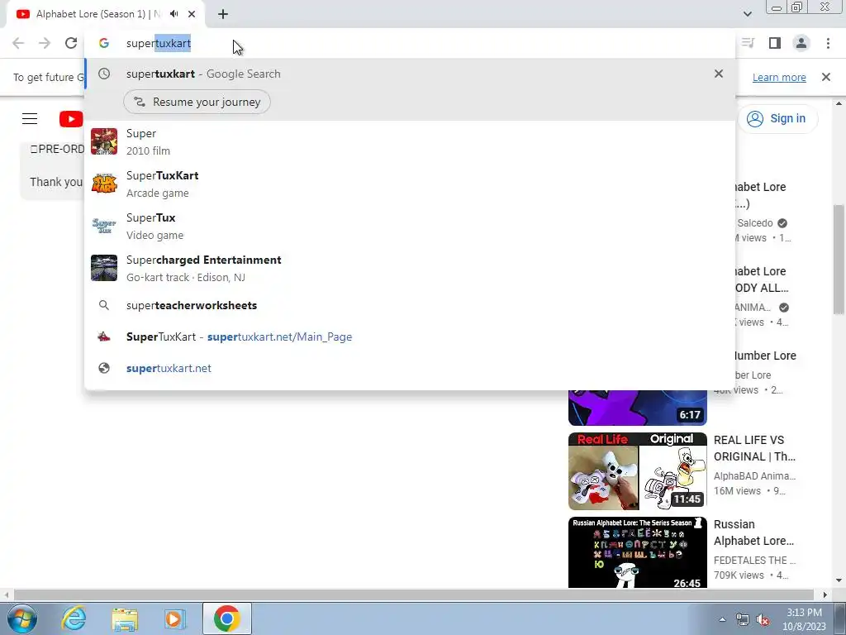The image size is (846, 635).
Task: Click the Number Lore video title
Action: (x=766, y=356)
